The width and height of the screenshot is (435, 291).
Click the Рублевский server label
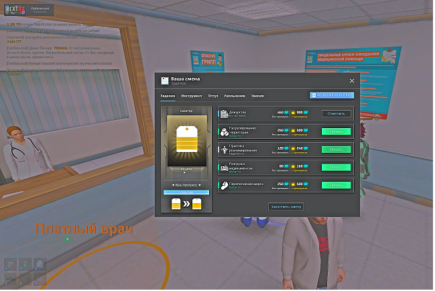[x=41, y=9]
